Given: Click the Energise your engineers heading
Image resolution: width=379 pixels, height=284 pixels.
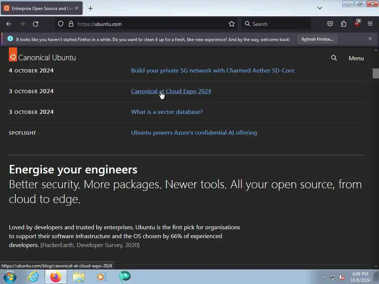Looking at the screenshot, I should (x=73, y=169).
